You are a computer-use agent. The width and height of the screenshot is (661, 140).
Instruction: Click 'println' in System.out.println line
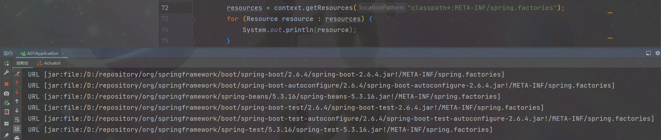tap(300, 30)
